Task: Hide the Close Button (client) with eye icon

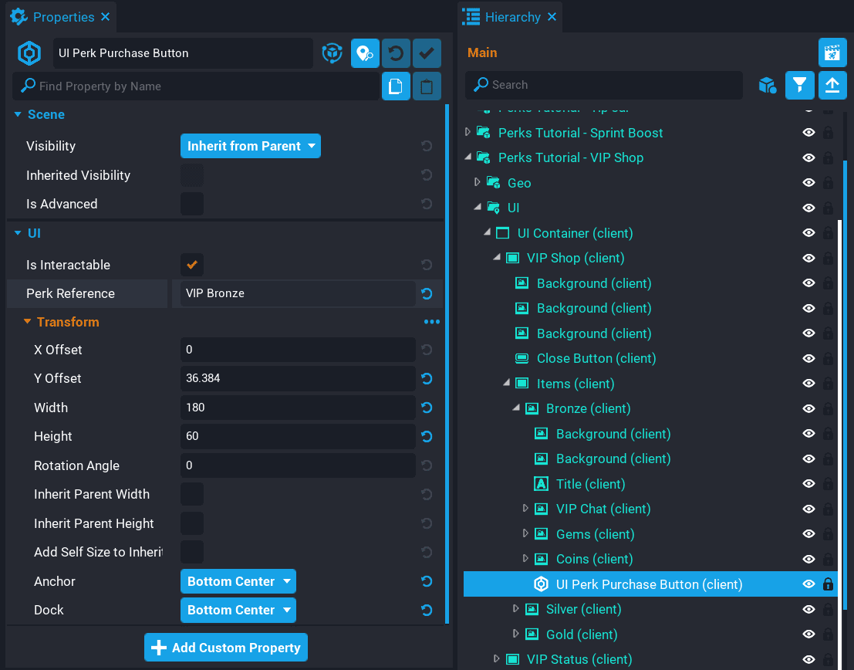Action: click(x=808, y=359)
